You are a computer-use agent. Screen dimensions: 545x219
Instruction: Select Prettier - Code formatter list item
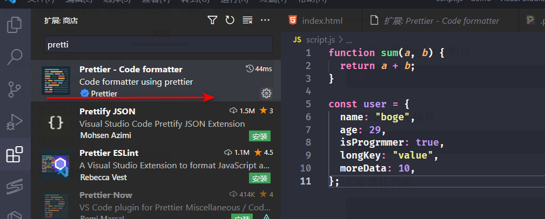click(x=151, y=80)
